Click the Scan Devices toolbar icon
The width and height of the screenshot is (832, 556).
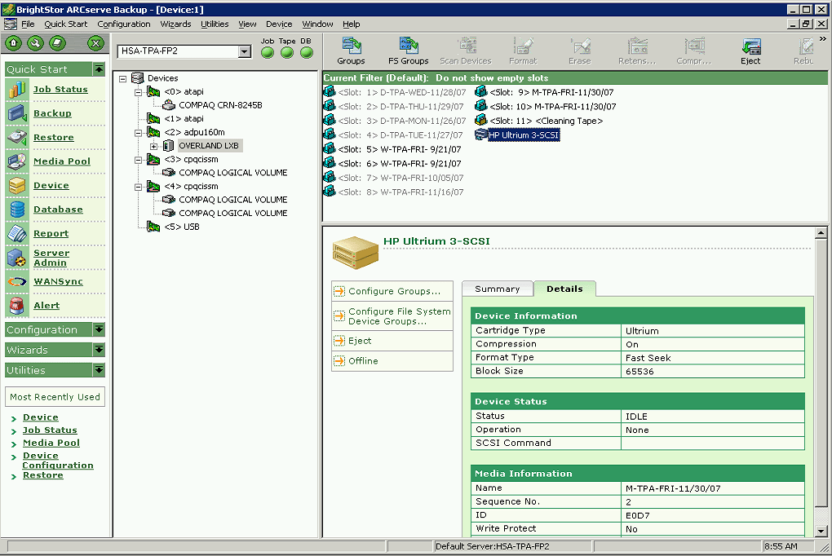(466, 49)
